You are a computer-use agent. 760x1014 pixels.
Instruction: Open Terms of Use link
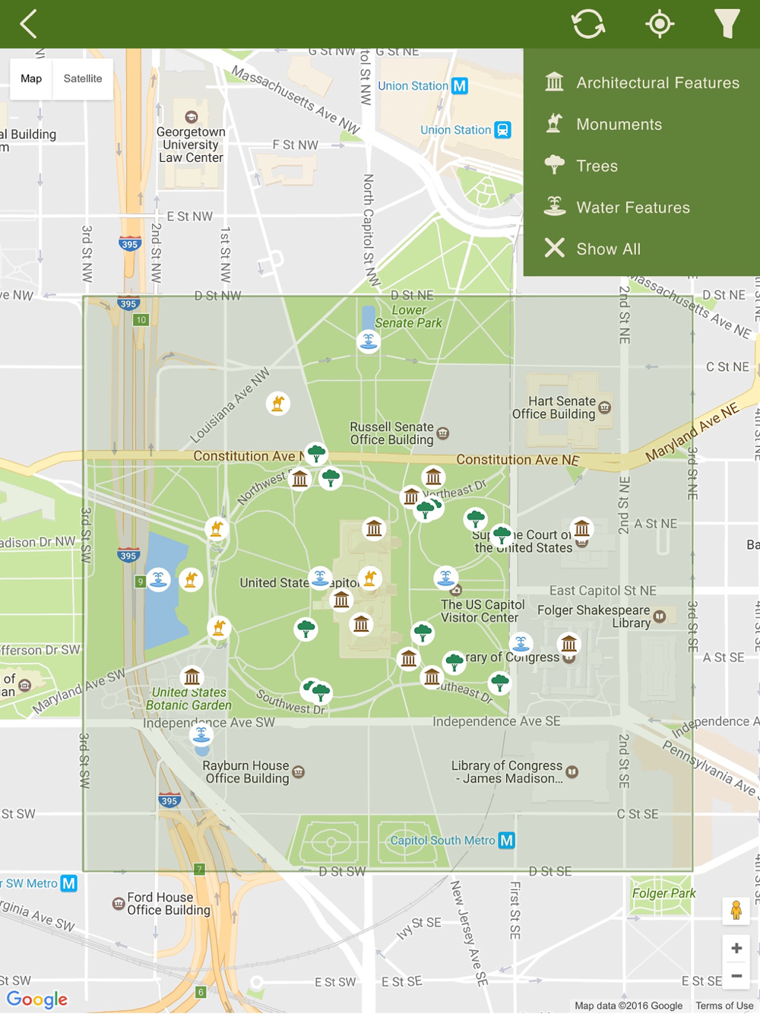[x=724, y=1006]
